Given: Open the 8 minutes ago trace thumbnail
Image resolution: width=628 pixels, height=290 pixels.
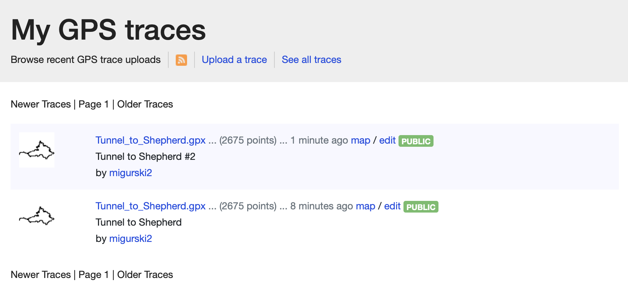Looking at the screenshot, I should pos(37,216).
